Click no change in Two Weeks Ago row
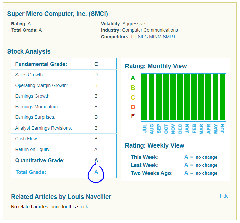Viewport: 240px width, 223px height. click(x=207, y=173)
